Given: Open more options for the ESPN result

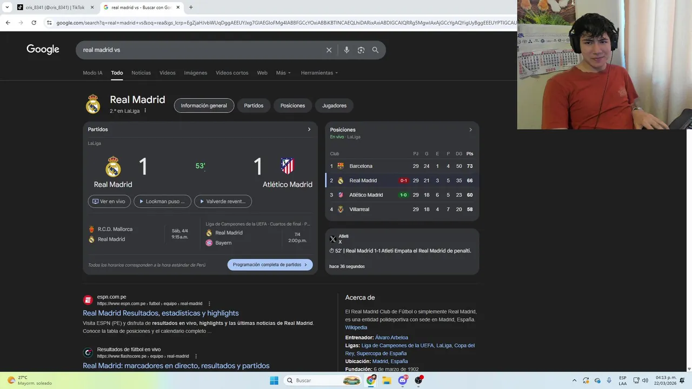Looking at the screenshot, I should tap(209, 304).
